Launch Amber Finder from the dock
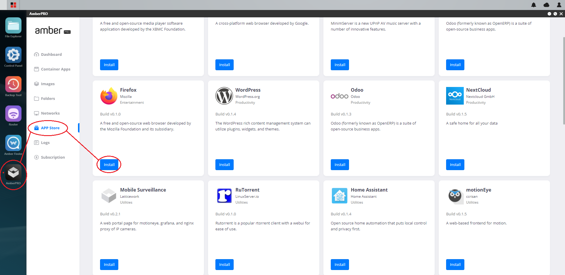 click(13, 143)
